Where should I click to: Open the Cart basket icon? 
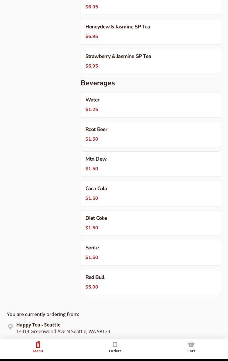(x=191, y=344)
